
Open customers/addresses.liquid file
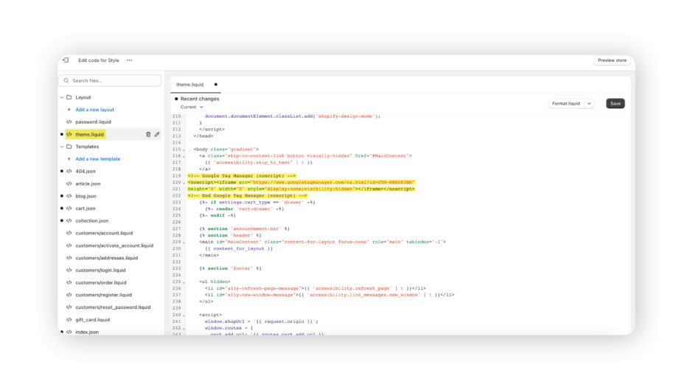tap(106, 258)
